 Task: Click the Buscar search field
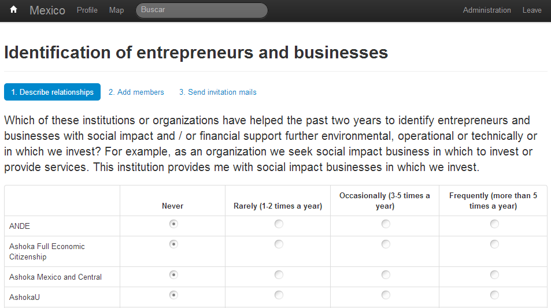tap(202, 10)
